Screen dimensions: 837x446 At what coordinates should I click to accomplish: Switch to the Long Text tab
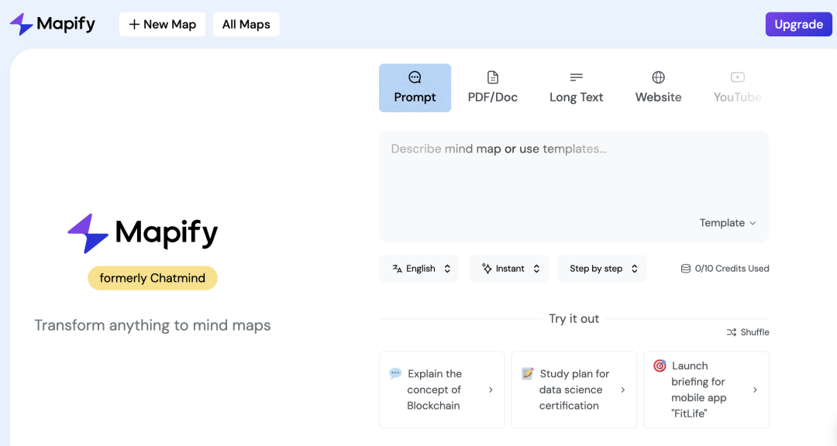(x=576, y=88)
